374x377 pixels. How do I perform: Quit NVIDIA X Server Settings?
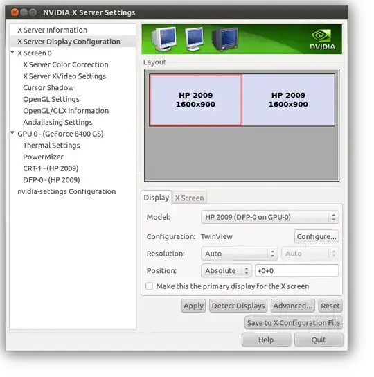point(319,340)
